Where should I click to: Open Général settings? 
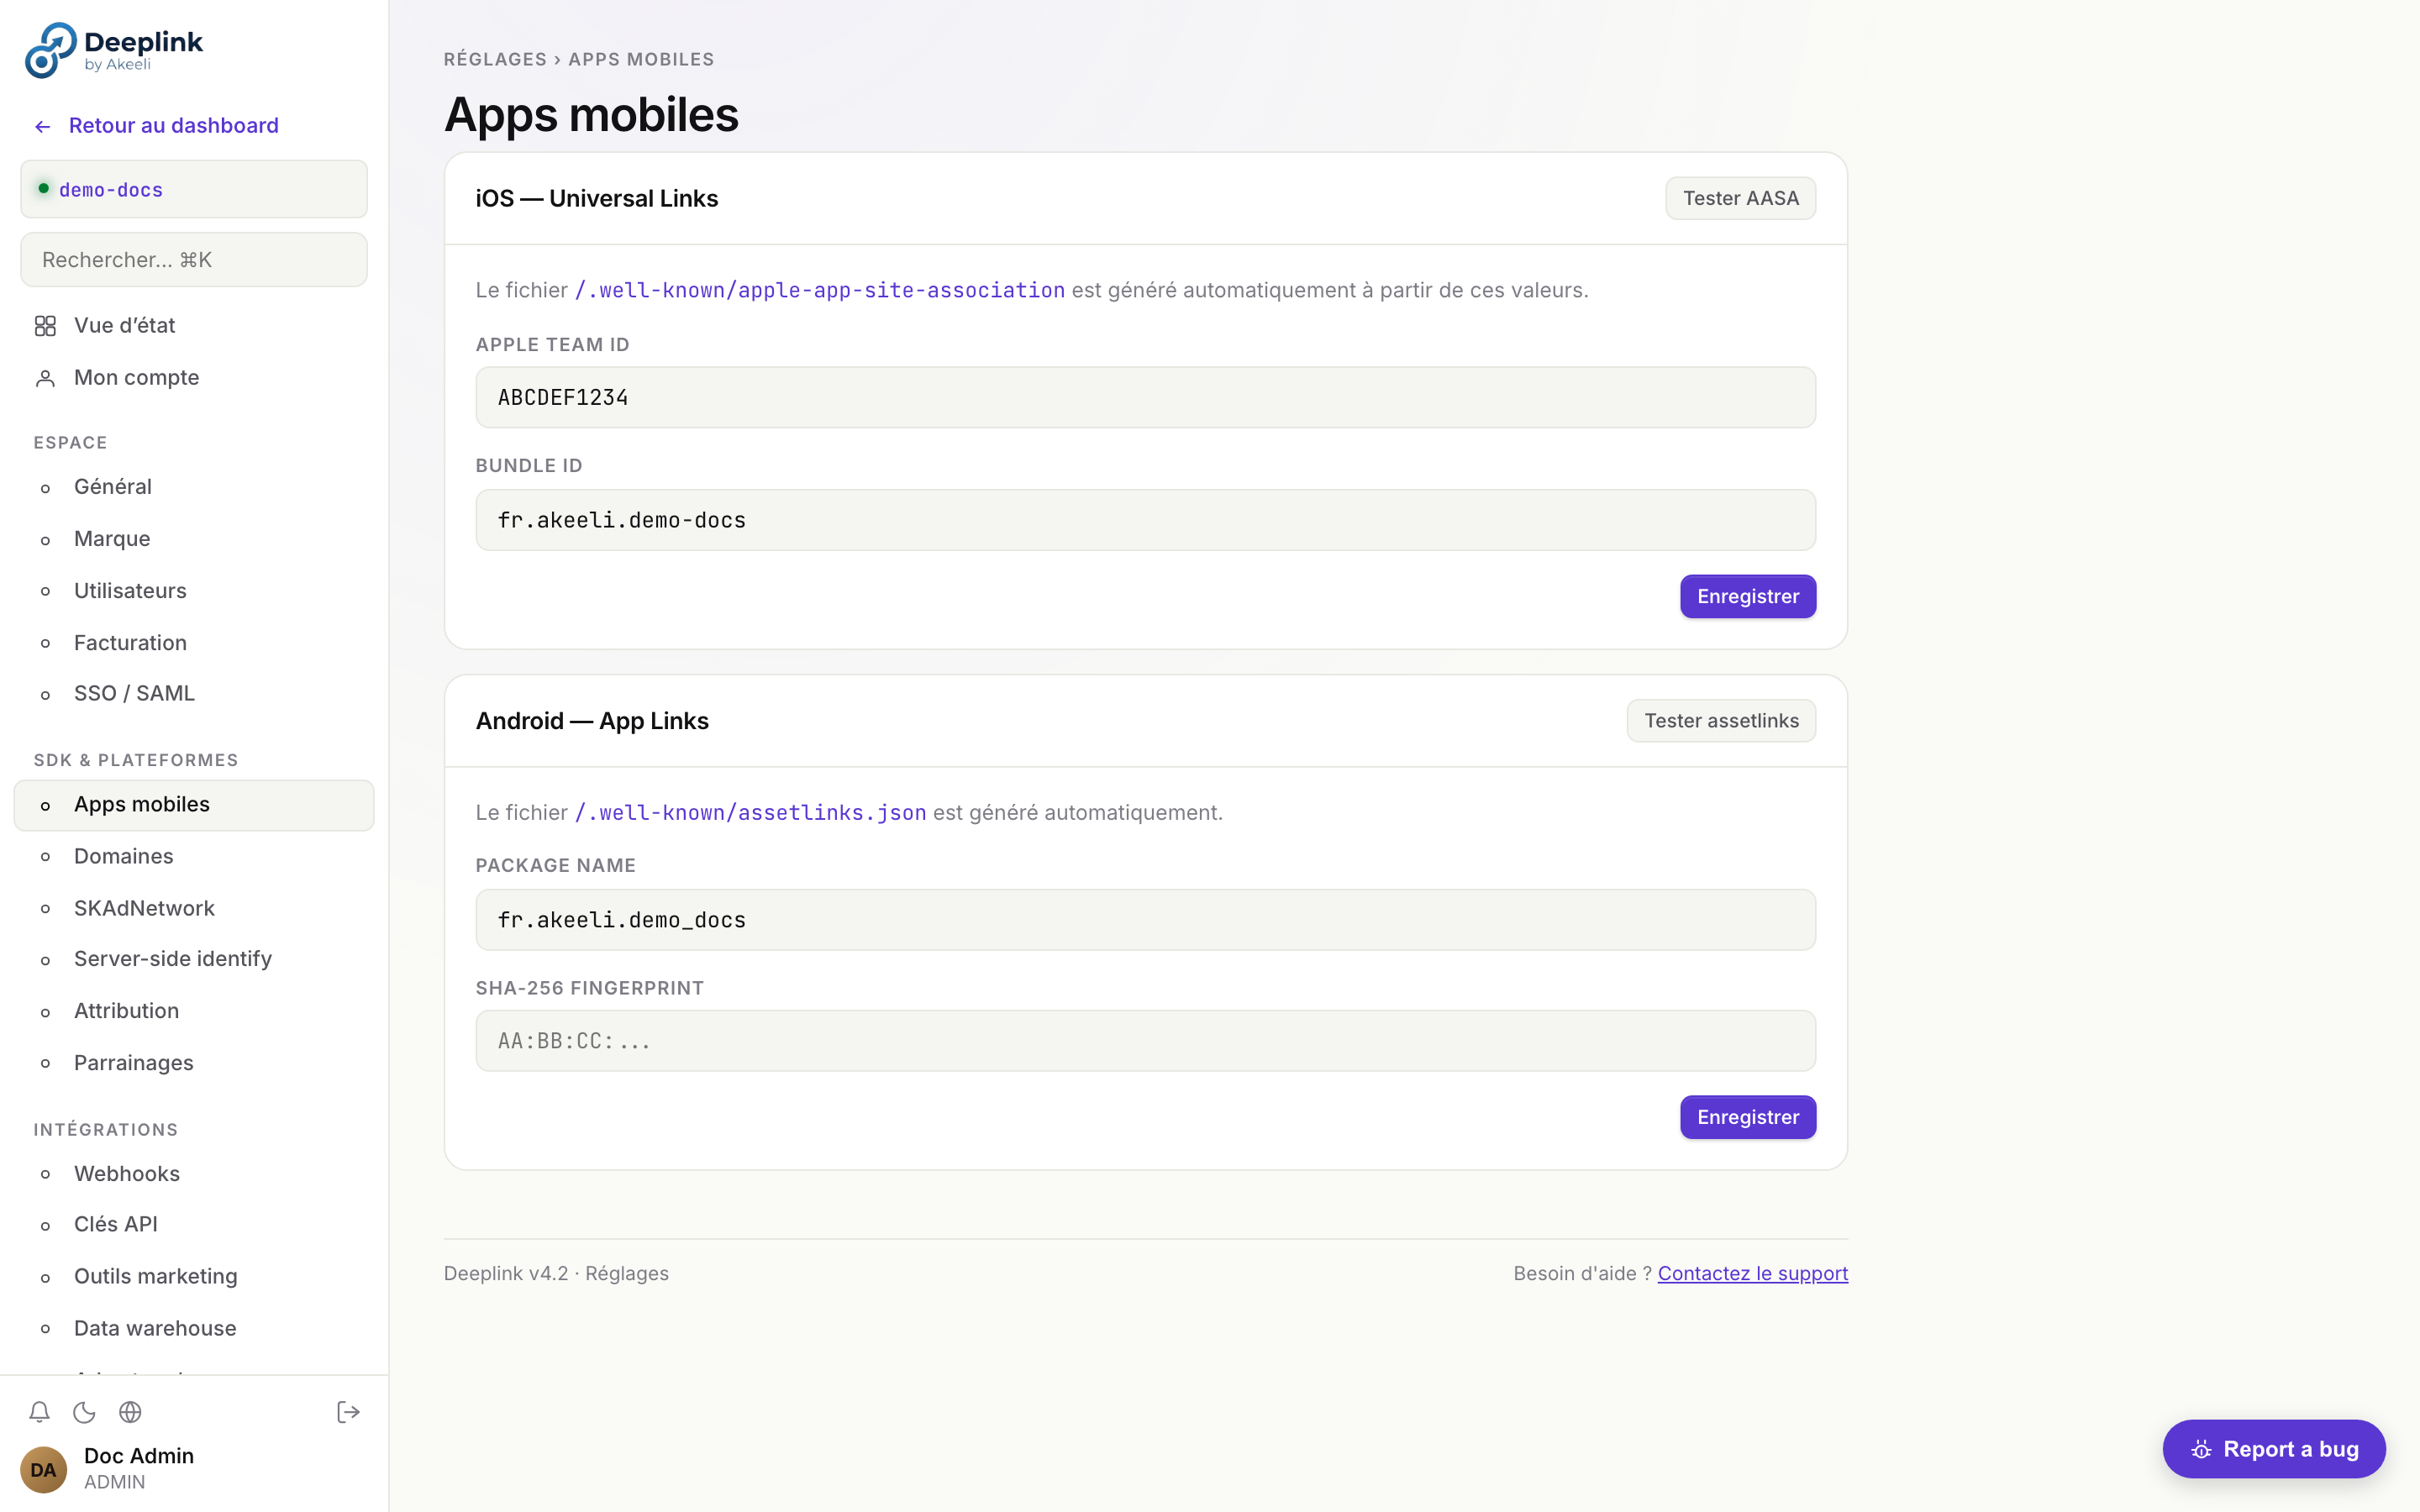(194, 487)
